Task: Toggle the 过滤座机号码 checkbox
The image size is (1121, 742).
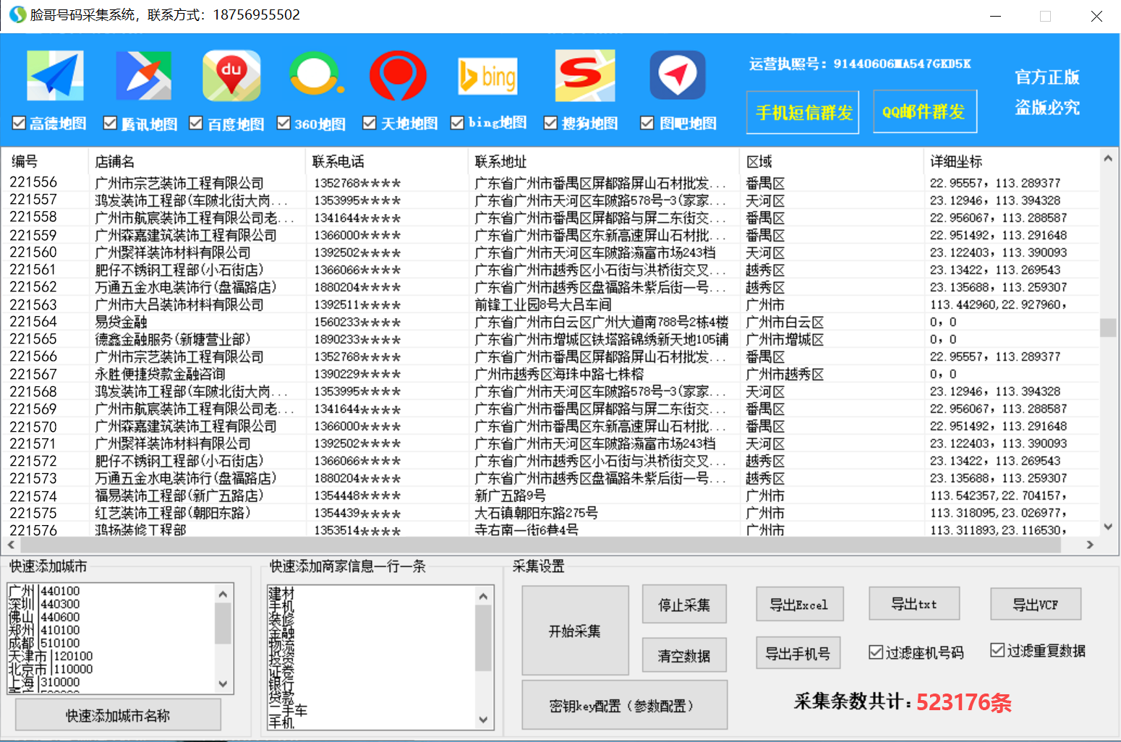Action: point(876,652)
